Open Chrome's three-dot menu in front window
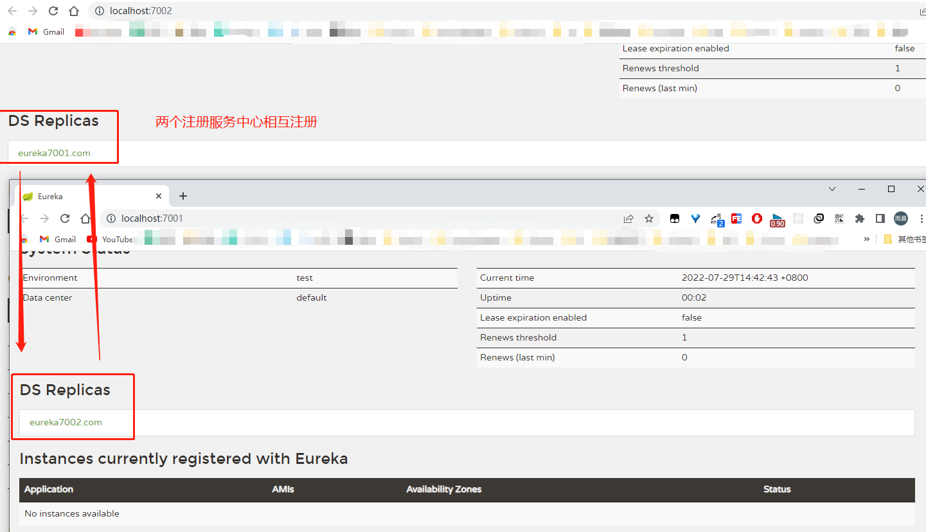Screen dimensions: 926x532 922,218
